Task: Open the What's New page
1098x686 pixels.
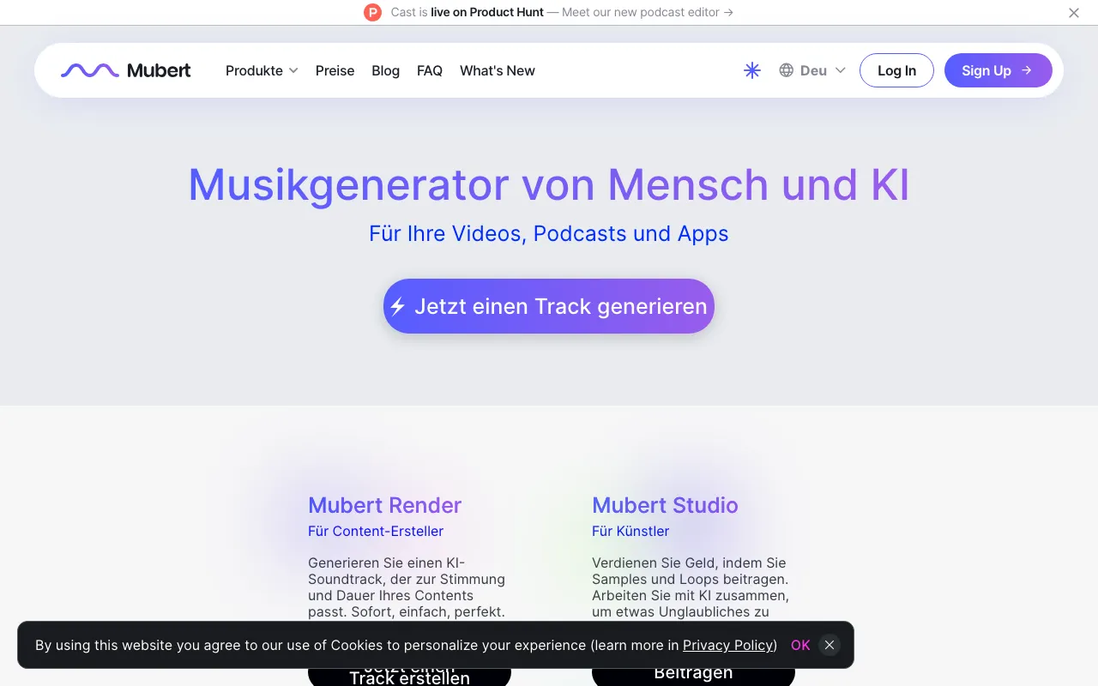Action: click(x=498, y=70)
